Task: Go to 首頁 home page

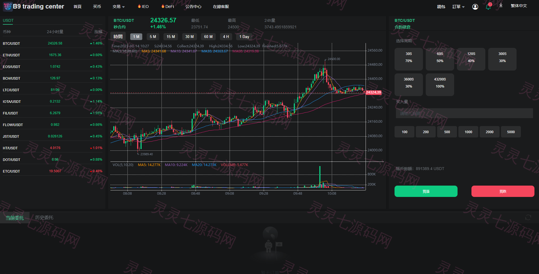Action: 77,7
